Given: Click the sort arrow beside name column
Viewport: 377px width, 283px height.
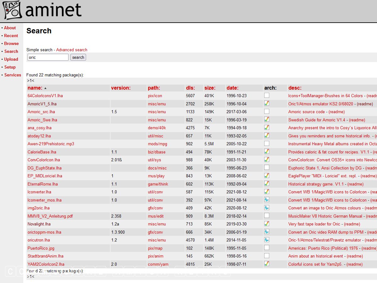Looking at the screenshot, I should click(x=45, y=88).
